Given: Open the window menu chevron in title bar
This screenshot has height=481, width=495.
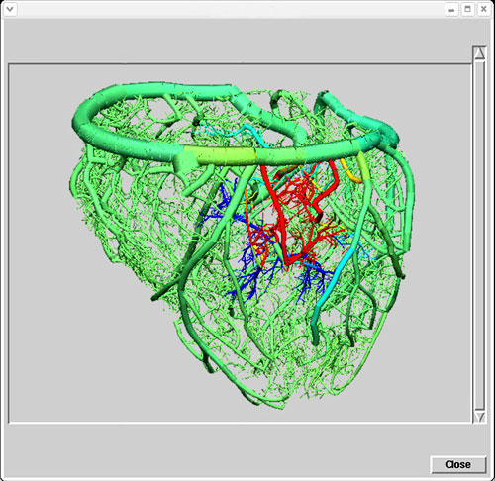Looking at the screenshot, I should (x=10, y=9).
